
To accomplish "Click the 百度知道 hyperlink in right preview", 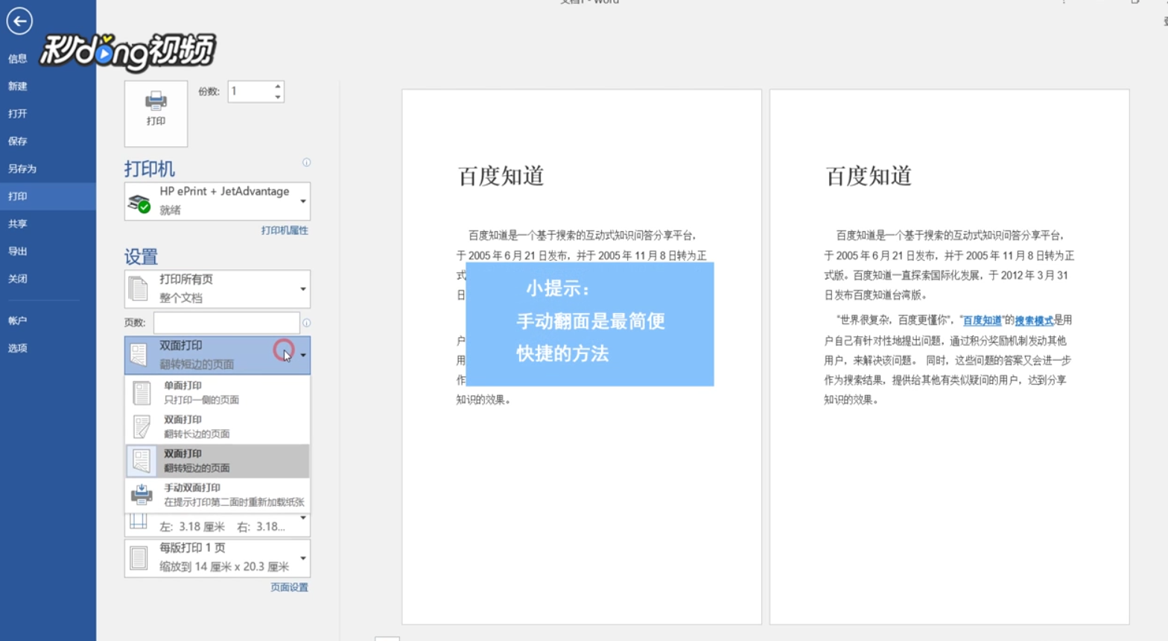I will click(x=982, y=320).
